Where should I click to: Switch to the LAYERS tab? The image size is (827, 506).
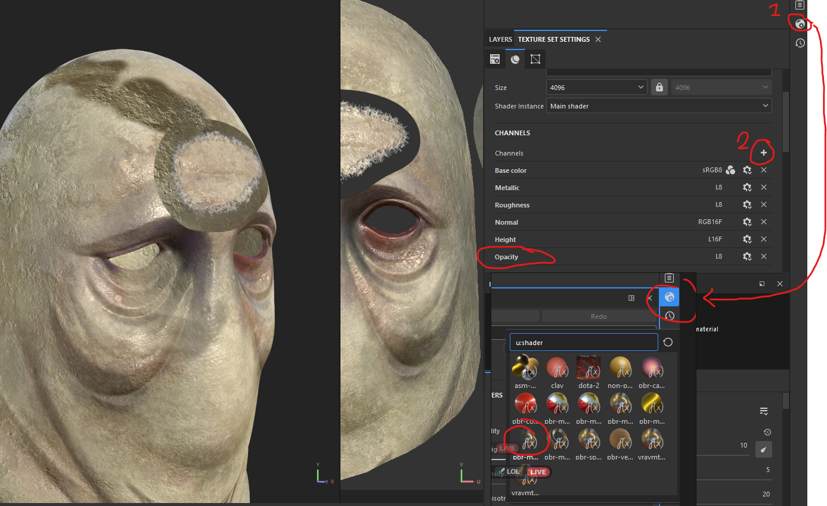point(500,39)
